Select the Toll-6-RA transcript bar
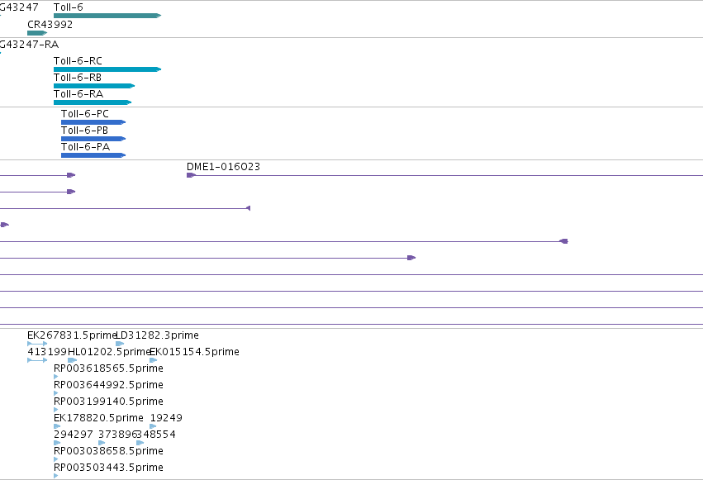This screenshot has height=480, width=703. click(93, 102)
